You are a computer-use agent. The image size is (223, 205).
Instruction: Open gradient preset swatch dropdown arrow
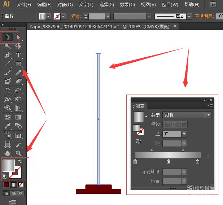click(x=147, y=117)
